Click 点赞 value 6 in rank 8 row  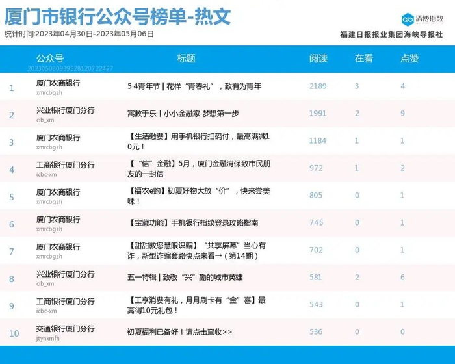click(x=402, y=277)
